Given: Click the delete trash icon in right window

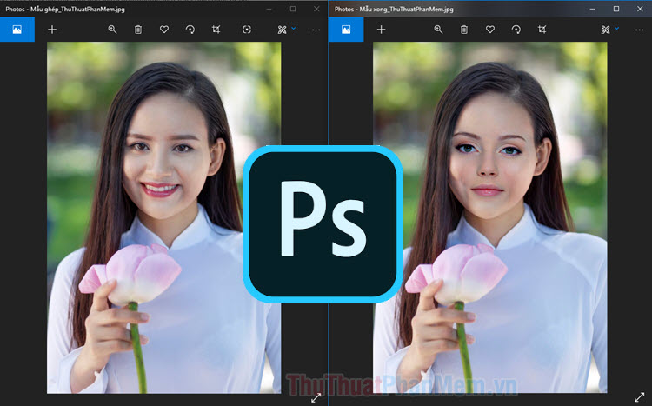Looking at the screenshot, I should pos(464,30).
